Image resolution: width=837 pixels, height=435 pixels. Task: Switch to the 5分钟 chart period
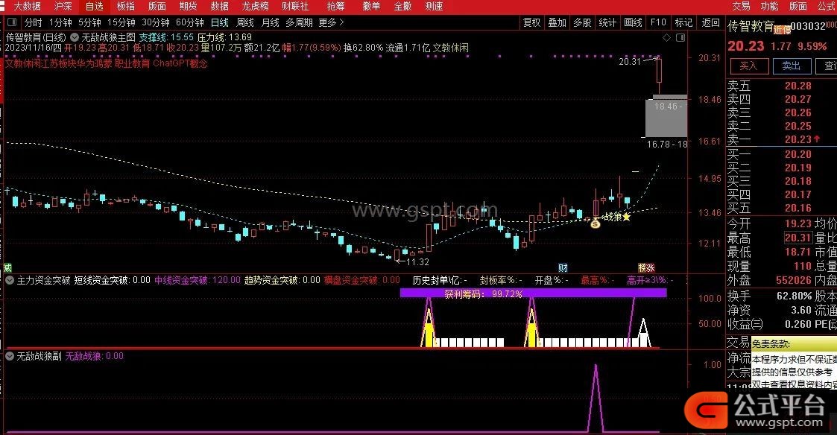click(89, 22)
